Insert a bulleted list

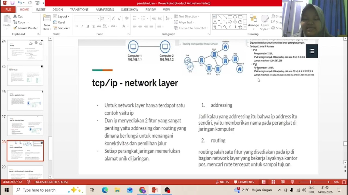[x=134, y=18]
